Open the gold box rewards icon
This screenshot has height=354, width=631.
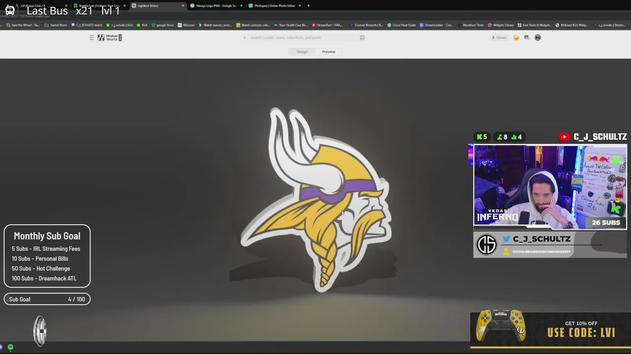516,37
